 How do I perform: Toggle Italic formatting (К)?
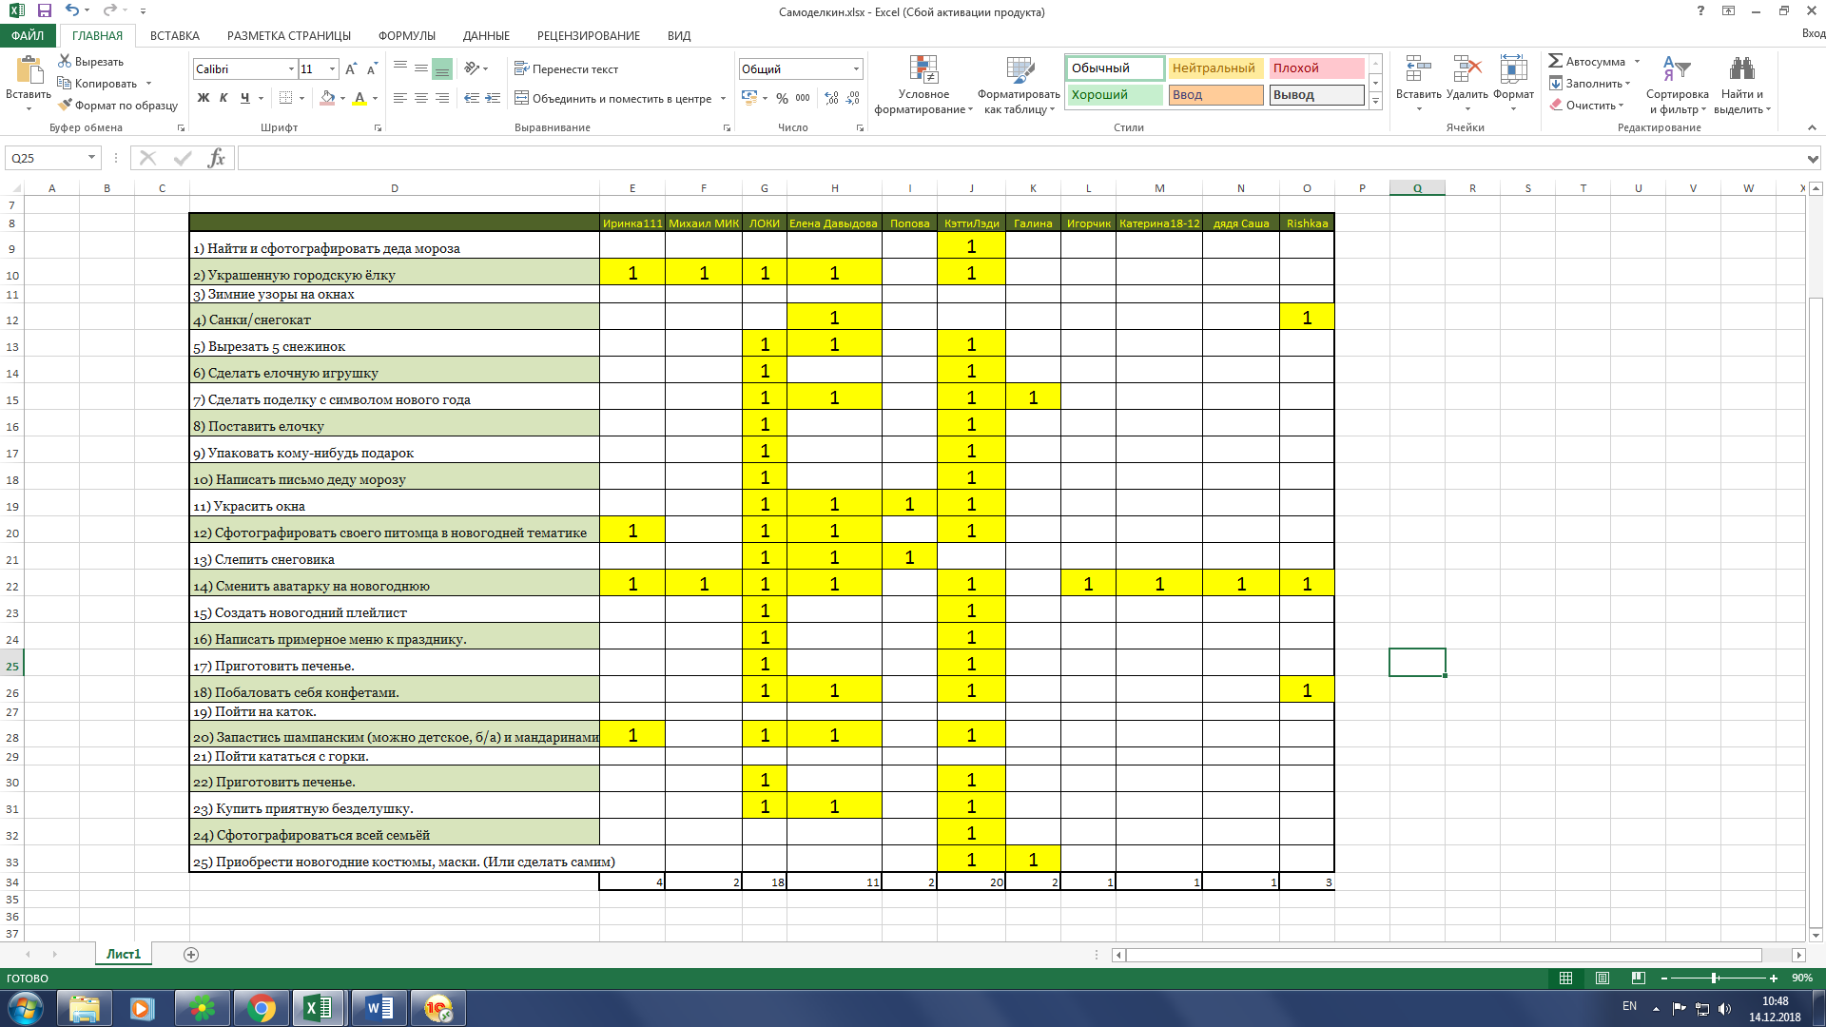coord(223,98)
